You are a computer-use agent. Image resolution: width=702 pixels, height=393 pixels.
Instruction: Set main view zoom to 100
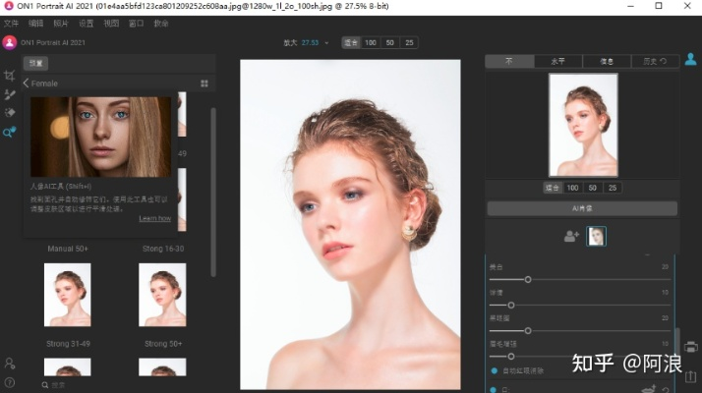tap(372, 42)
